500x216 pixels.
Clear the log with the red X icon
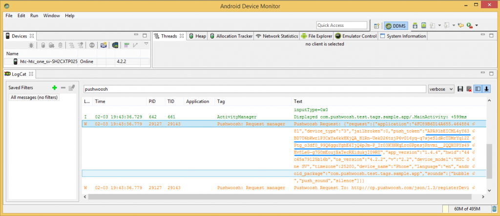(x=469, y=89)
